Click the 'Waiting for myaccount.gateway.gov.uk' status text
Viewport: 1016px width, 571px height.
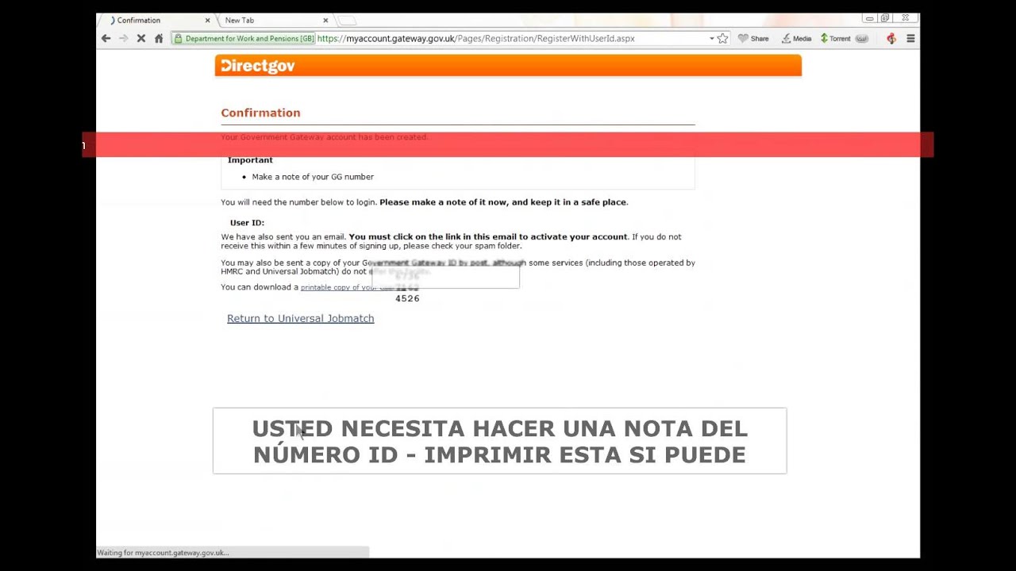163,553
